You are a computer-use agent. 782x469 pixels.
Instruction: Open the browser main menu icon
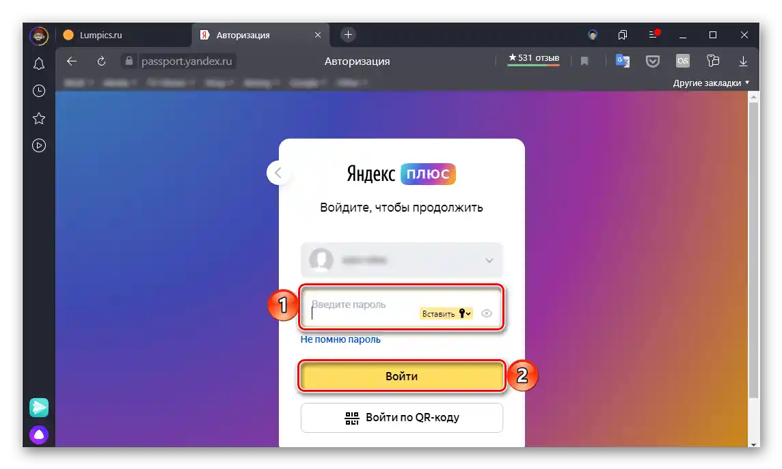point(653,34)
